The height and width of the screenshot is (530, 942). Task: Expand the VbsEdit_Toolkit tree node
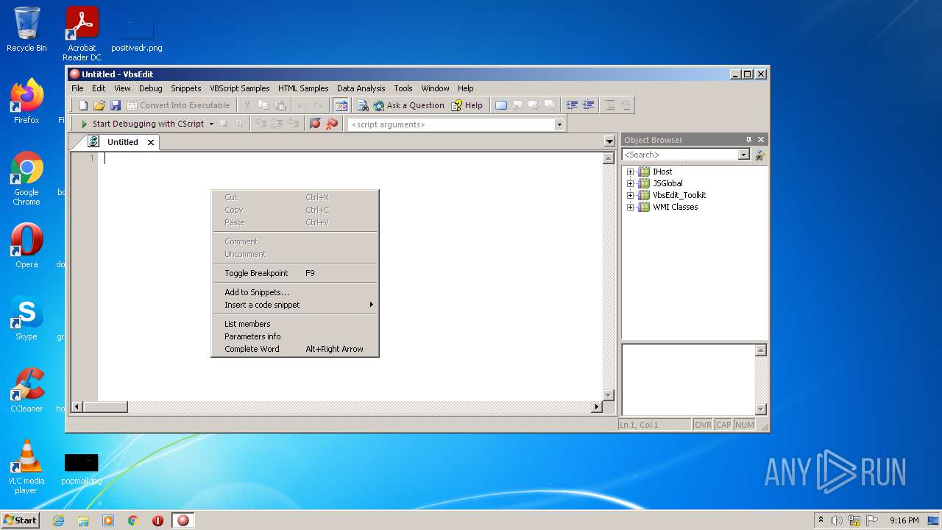click(x=630, y=195)
